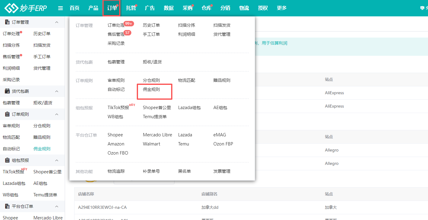Collapse the 货代包裹 sidebar section

(57, 91)
